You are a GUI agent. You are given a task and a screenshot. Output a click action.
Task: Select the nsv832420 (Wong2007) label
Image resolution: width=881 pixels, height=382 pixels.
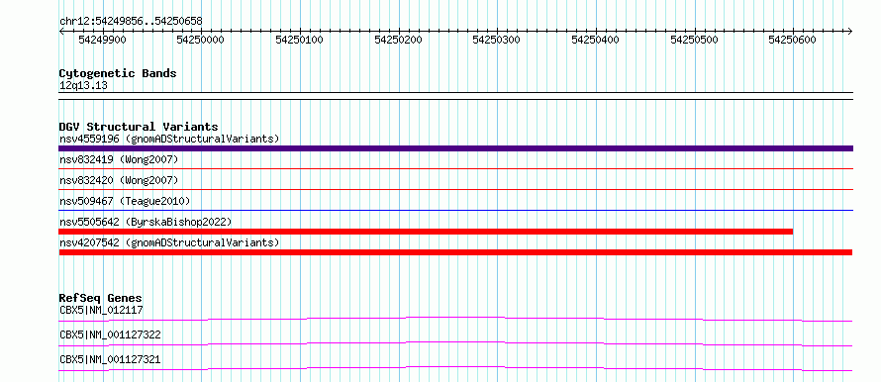point(119,180)
